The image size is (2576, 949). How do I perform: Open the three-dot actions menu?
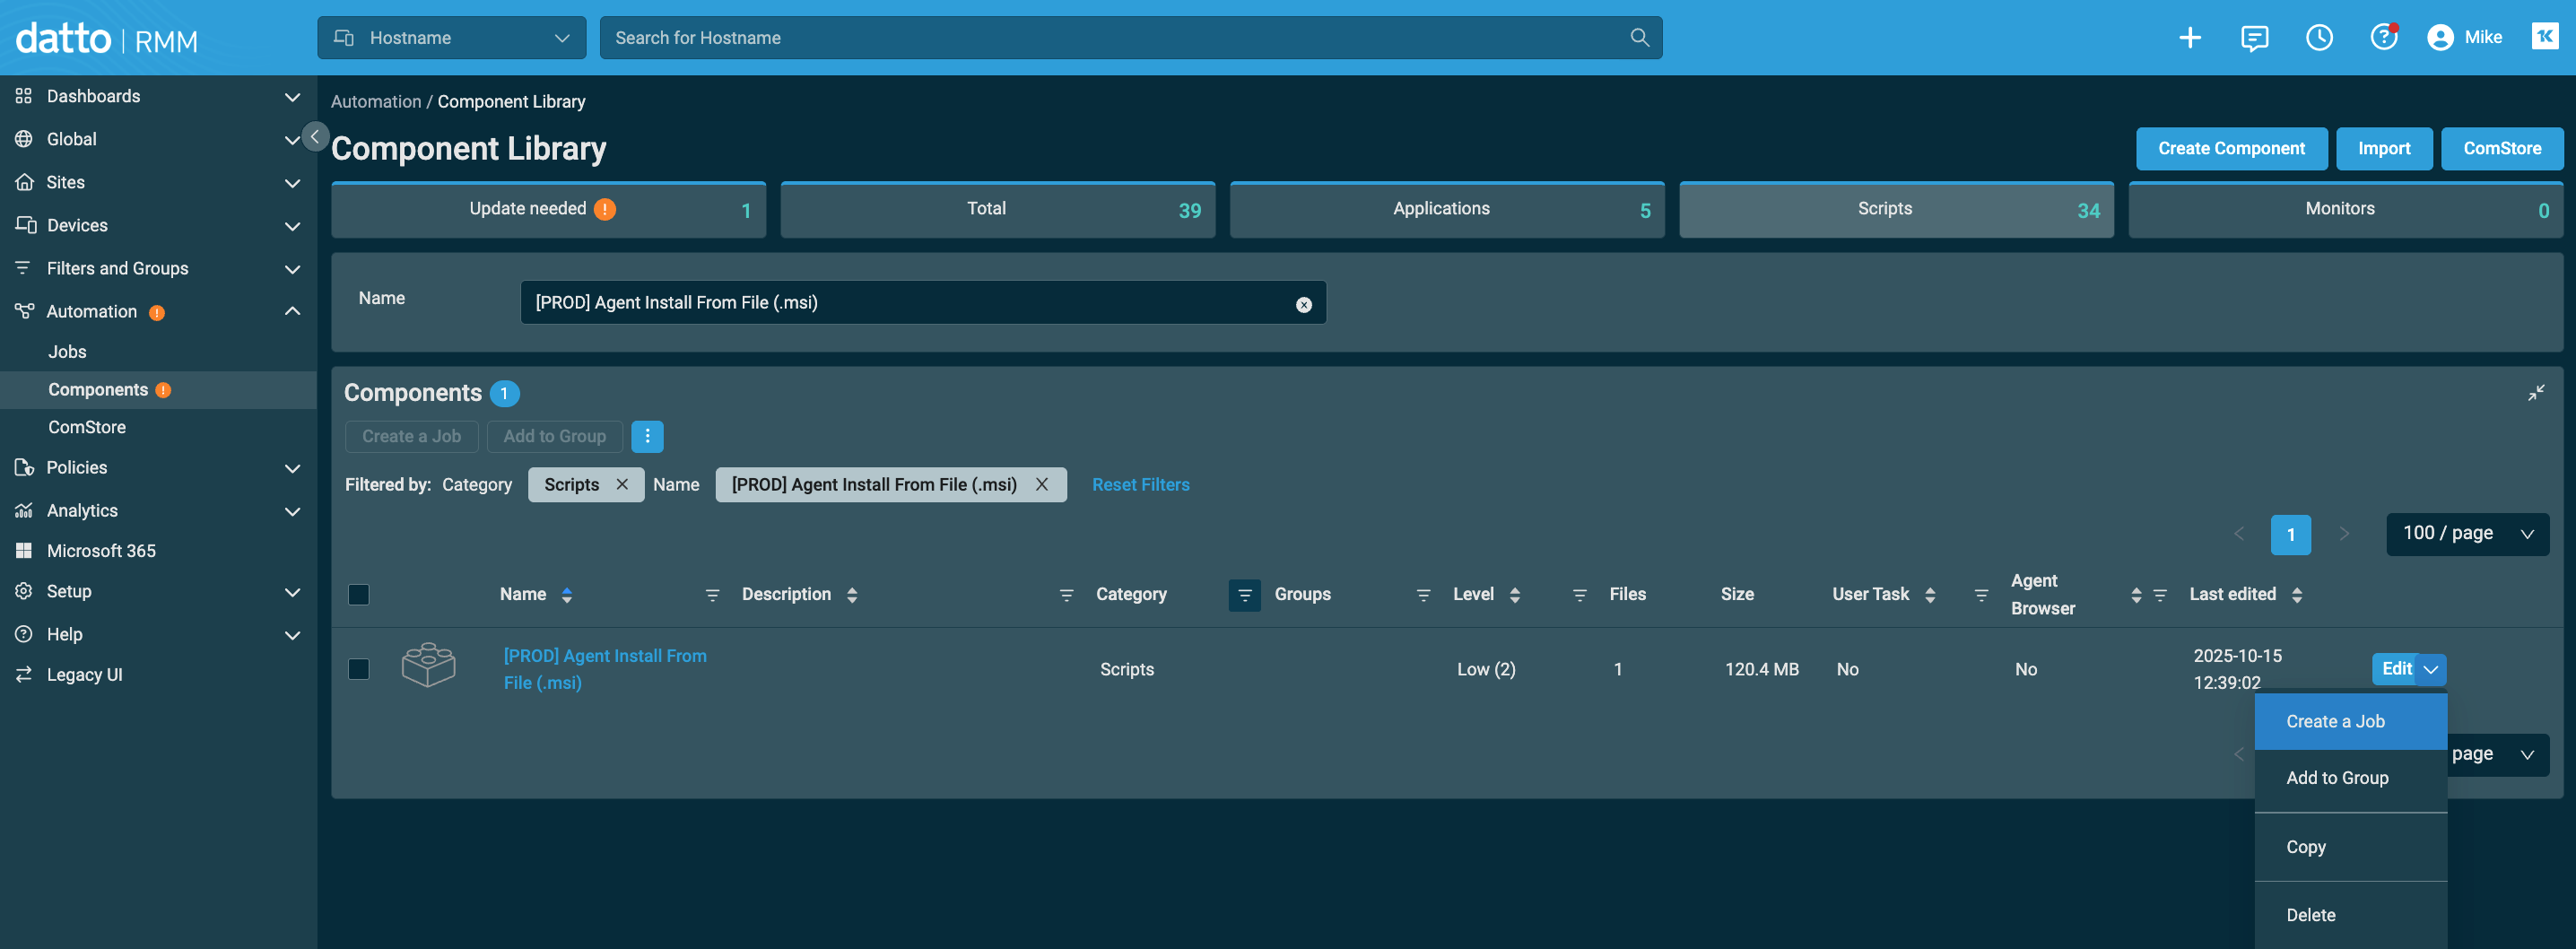[x=647, y=436]
